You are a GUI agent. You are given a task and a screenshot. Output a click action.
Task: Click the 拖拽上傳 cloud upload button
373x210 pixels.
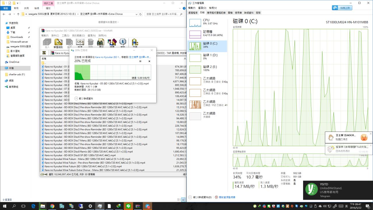[342, 8]
